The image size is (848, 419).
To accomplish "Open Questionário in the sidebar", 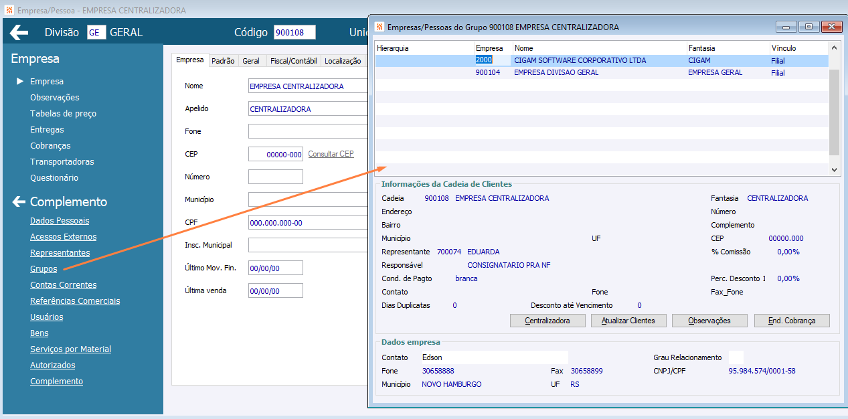I will (x=54, y=178).
